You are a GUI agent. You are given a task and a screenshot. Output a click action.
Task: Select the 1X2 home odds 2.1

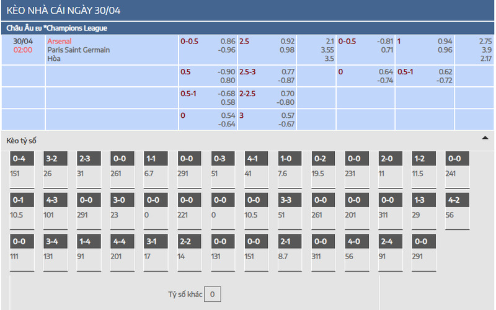pos(330,41)
